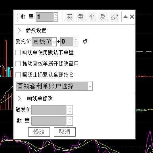Check 画线止损默认全部持仓 option

pos(18,75)
